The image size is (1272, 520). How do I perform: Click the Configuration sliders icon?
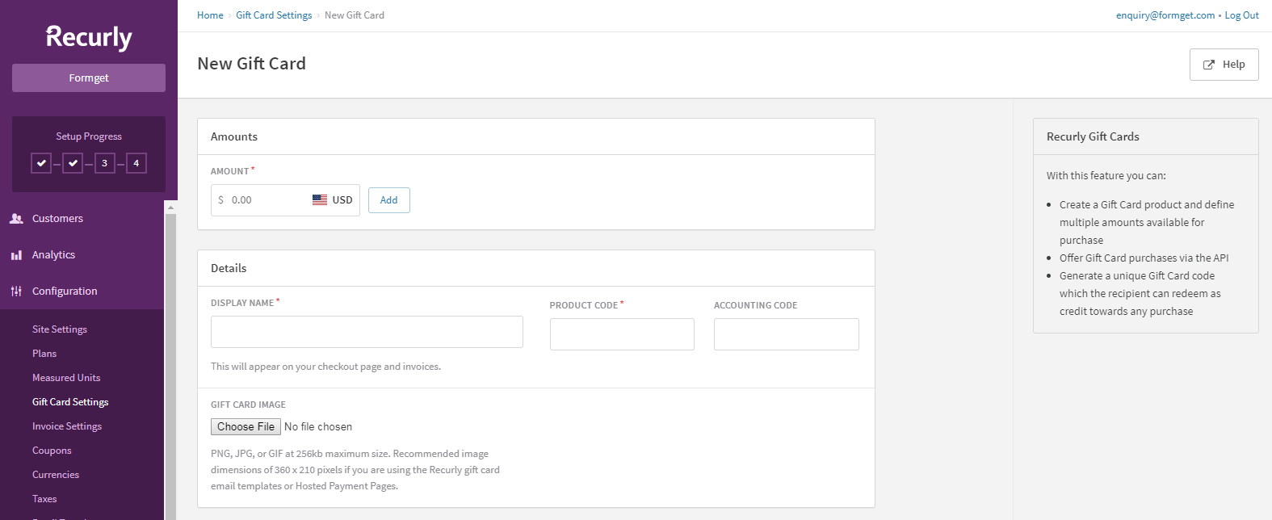pyautogui.click(x=16, y=291)
